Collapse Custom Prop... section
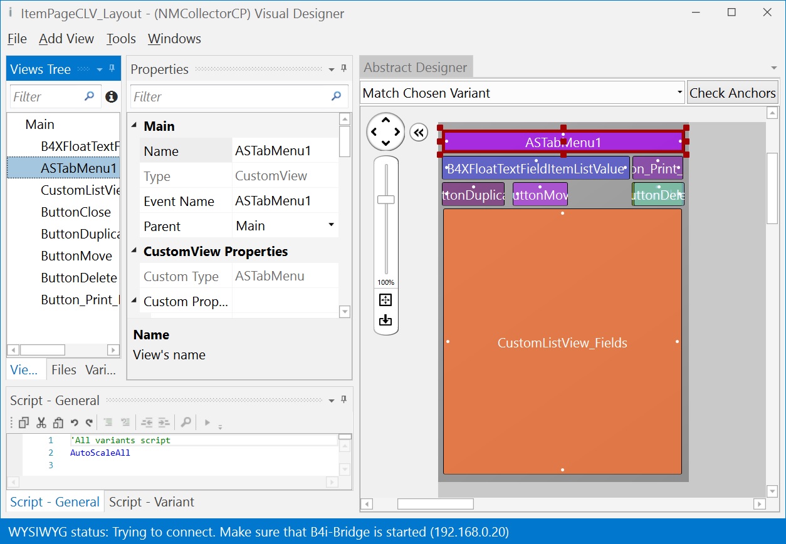This screenshot has width=786, height=544. click(x=134, y=301)
